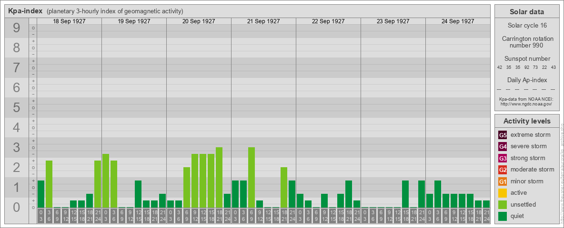Viewport: 564px width, 228px height.
Task: Click the 'Daily Ap-index' label
Action: (527, 80)
